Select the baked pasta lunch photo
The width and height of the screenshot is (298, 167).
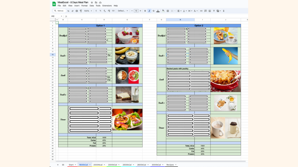click(x=226, y=81)
